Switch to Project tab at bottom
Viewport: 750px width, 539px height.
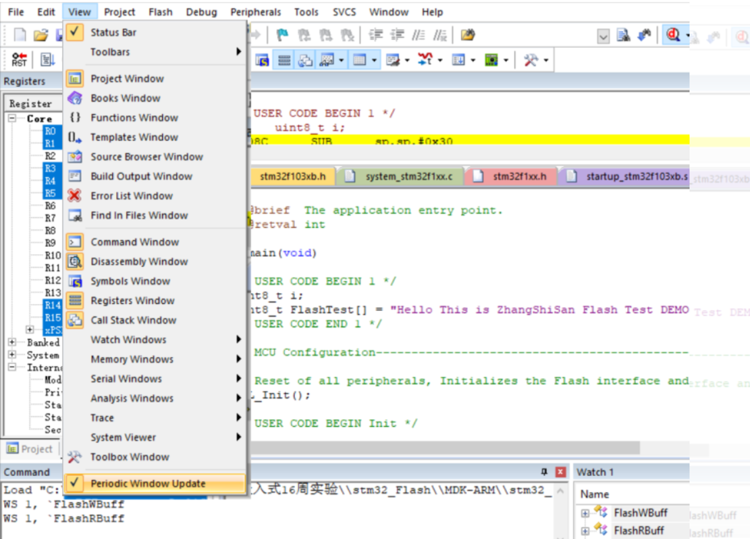[x=30, y=449]
